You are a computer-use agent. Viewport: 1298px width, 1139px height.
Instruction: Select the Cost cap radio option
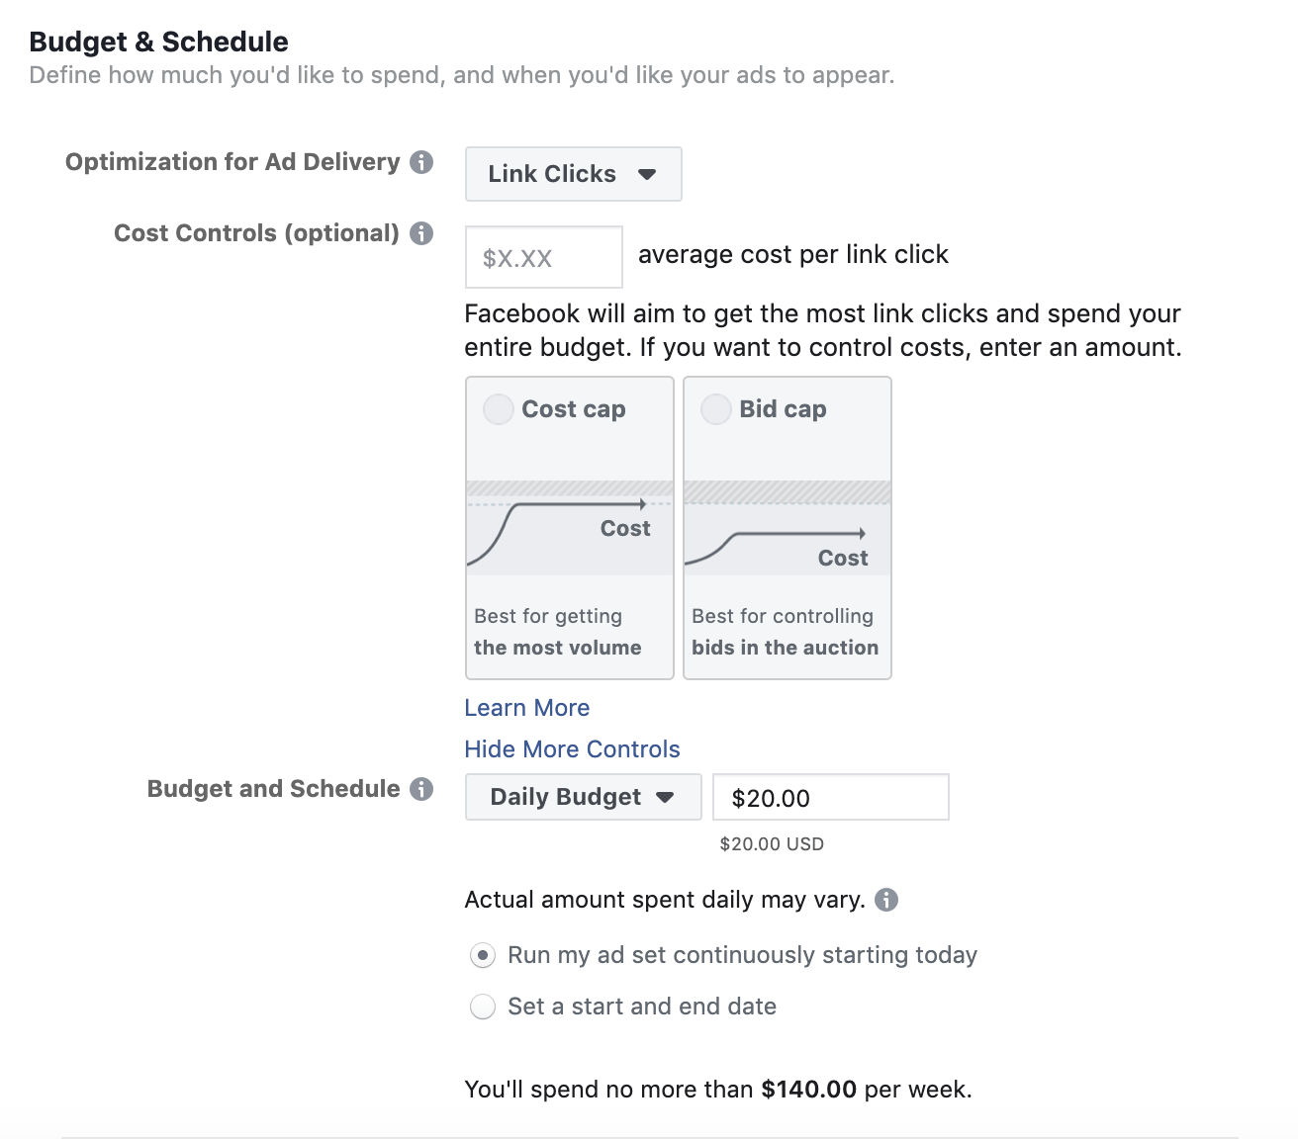[x=498, y=409]
